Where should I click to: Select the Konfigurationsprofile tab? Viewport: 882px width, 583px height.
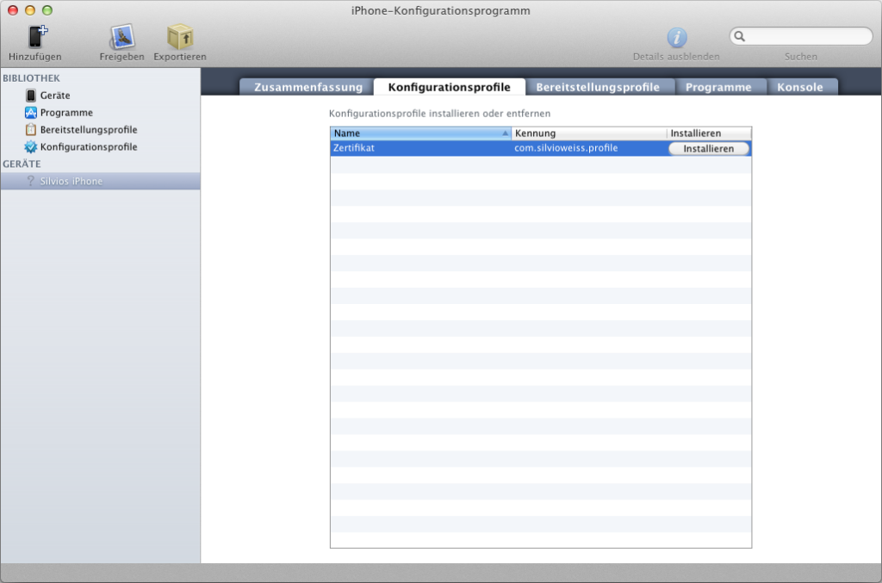tap(450, 87)
